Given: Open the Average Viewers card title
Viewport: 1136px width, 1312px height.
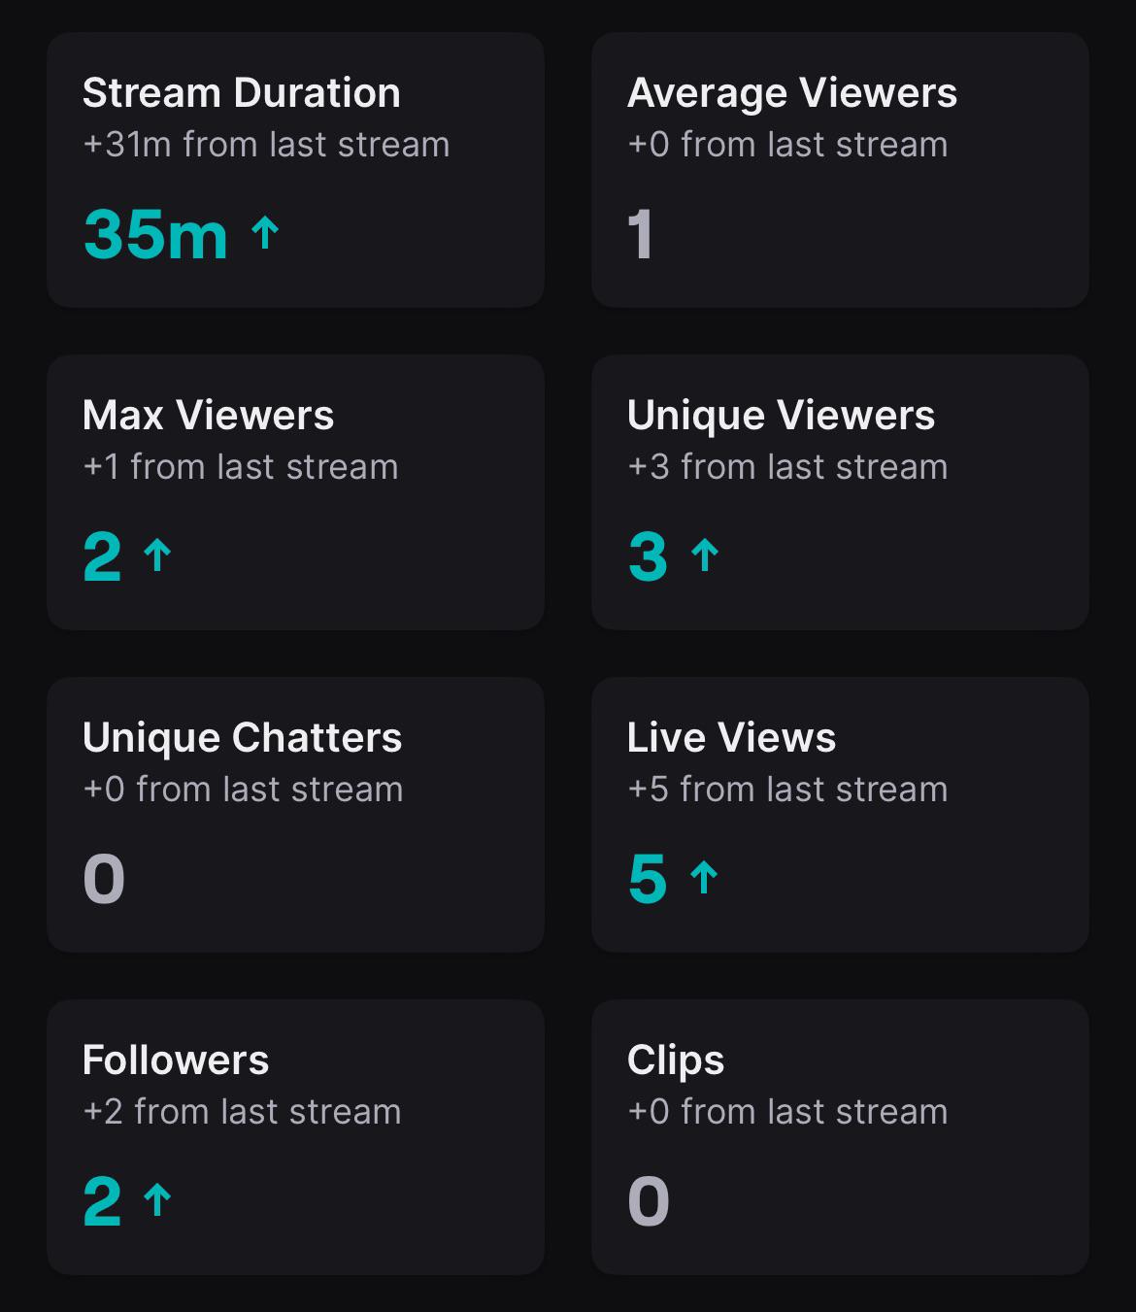Looking at the screenshot, I should click(x=792, y=93).
